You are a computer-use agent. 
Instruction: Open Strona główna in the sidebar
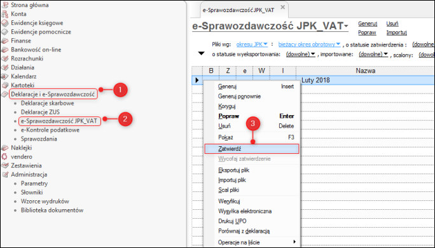coord(30,5)
